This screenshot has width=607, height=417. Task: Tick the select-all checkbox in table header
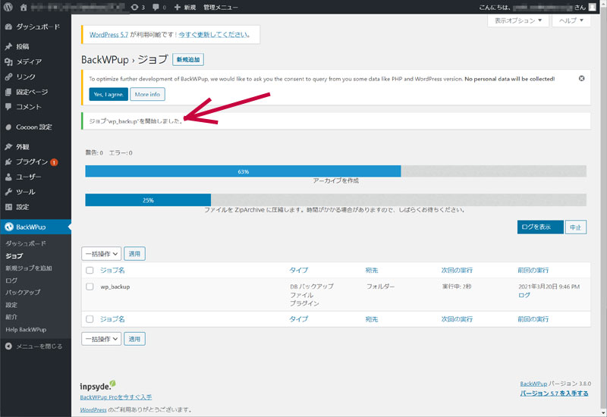coord(90,271)
